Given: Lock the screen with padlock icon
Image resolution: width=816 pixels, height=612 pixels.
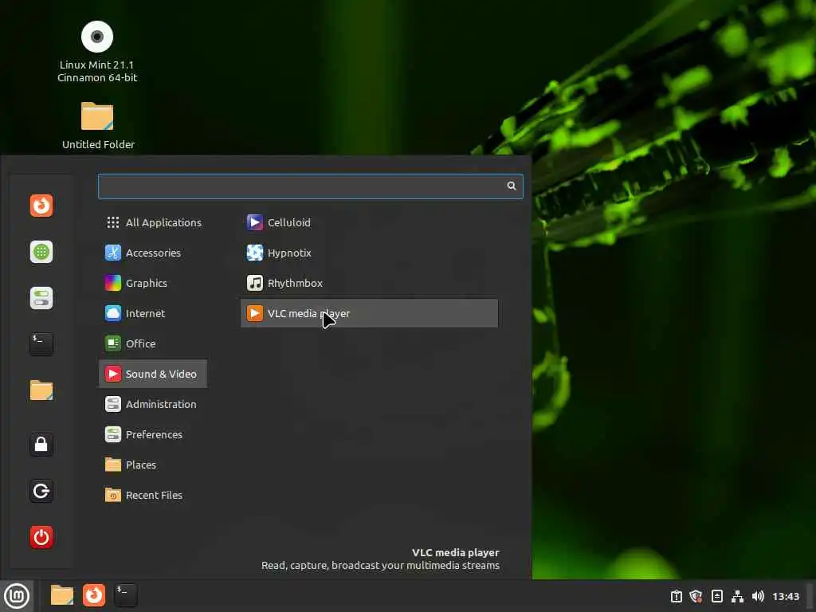Looking at the screenshot, I should tap(41, 445).
